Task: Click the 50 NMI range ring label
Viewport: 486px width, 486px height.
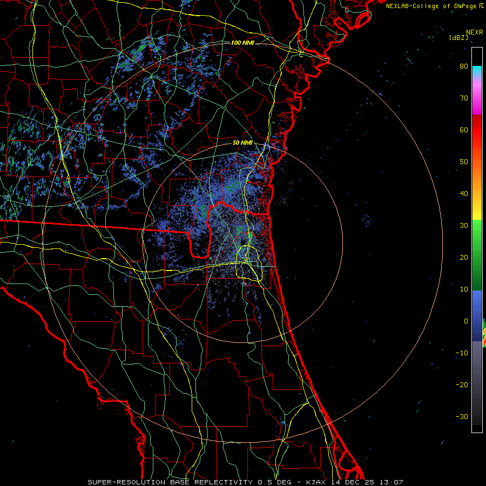Action: 242,143
